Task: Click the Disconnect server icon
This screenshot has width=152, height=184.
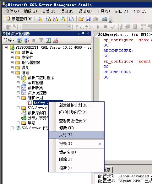Action: 27,41
